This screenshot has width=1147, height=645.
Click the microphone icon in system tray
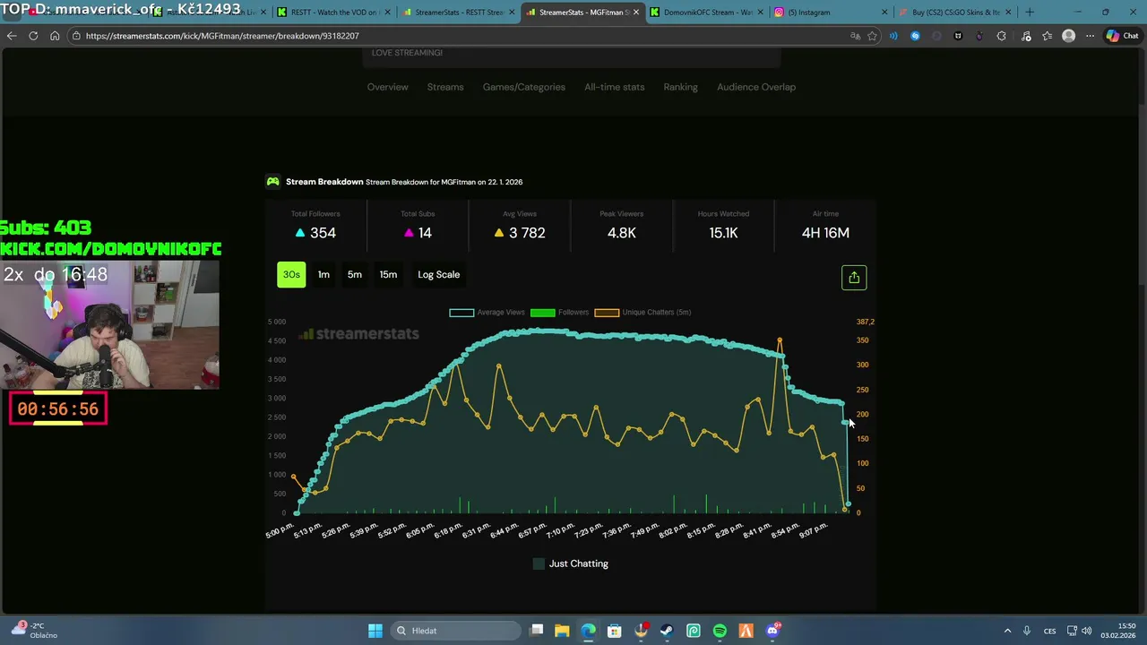1027,631
